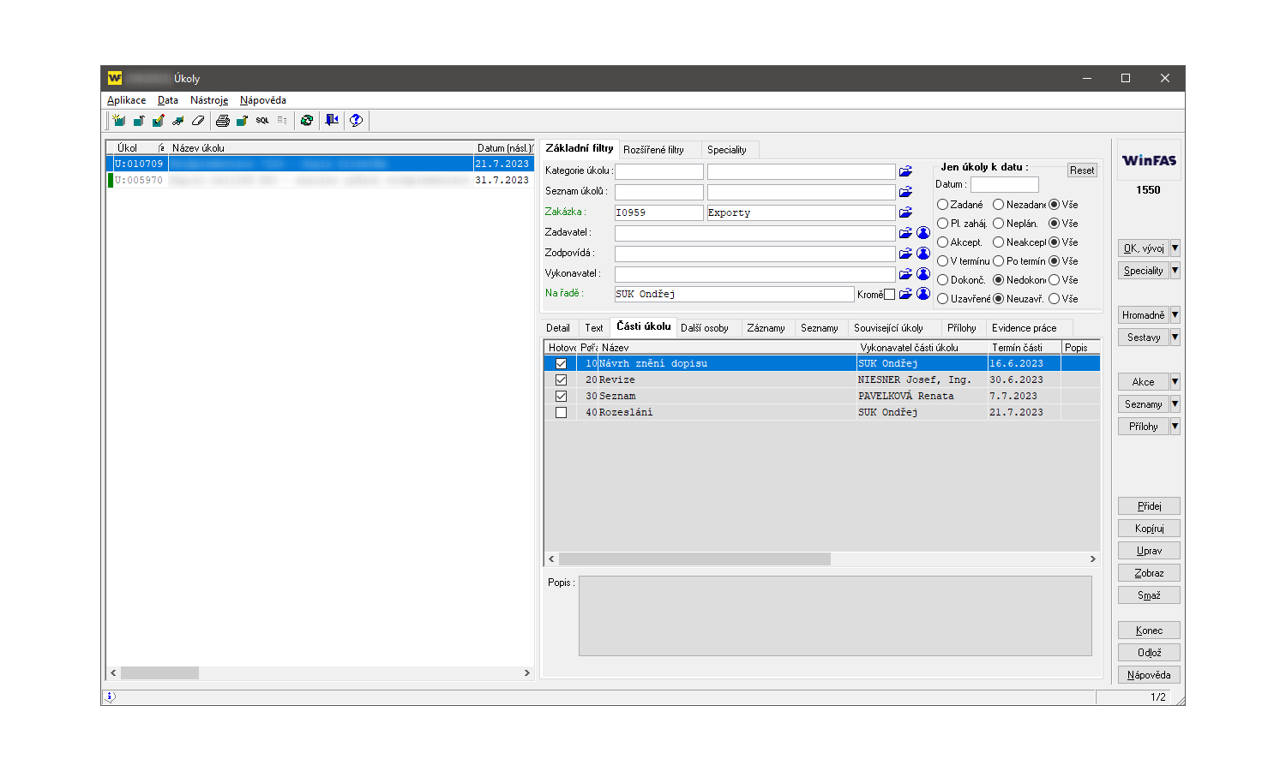Open folder lookup next to Zakázka field
1286x771 pixels.
click(x=905, y=212)
